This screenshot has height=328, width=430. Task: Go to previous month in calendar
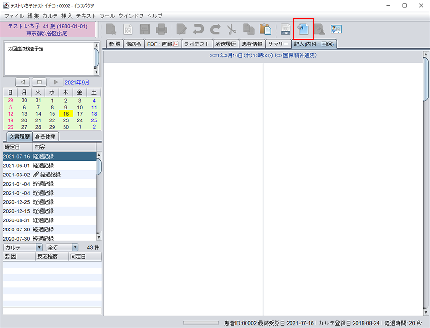tap(23, 82)
